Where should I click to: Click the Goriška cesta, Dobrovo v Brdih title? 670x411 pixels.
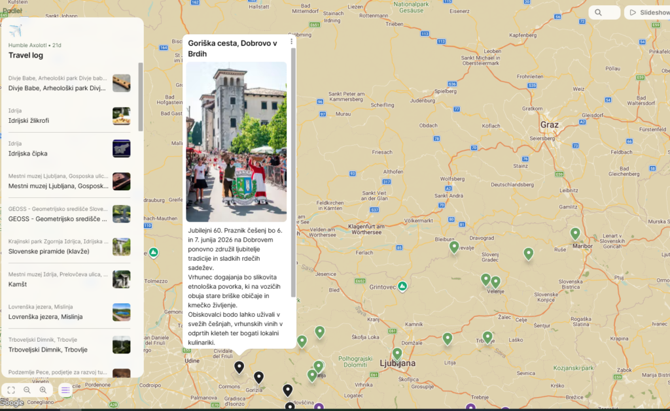233,48
